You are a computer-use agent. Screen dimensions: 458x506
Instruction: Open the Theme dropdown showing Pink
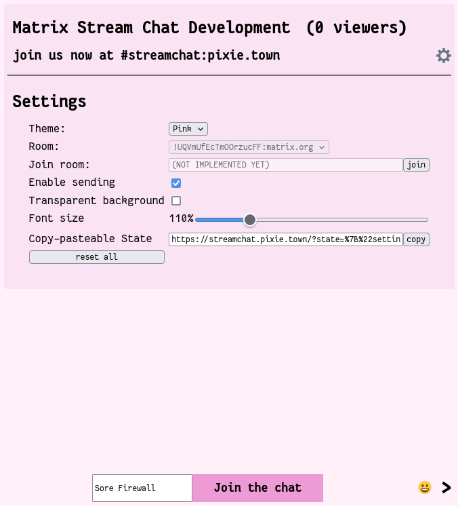coord(188,129)
